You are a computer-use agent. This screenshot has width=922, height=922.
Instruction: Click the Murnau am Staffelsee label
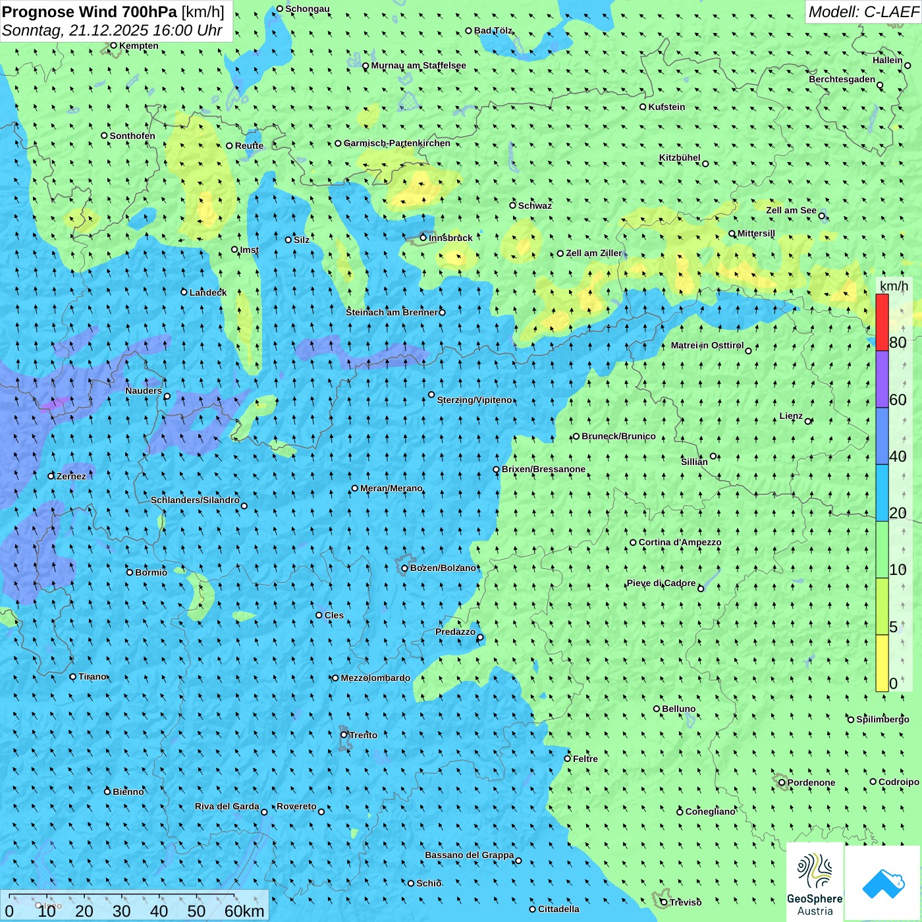coord(418,66)
